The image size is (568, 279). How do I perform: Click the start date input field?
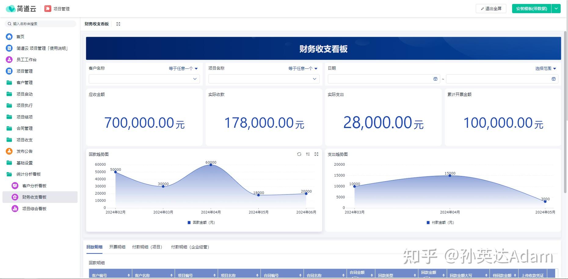(x=380, y=79)
